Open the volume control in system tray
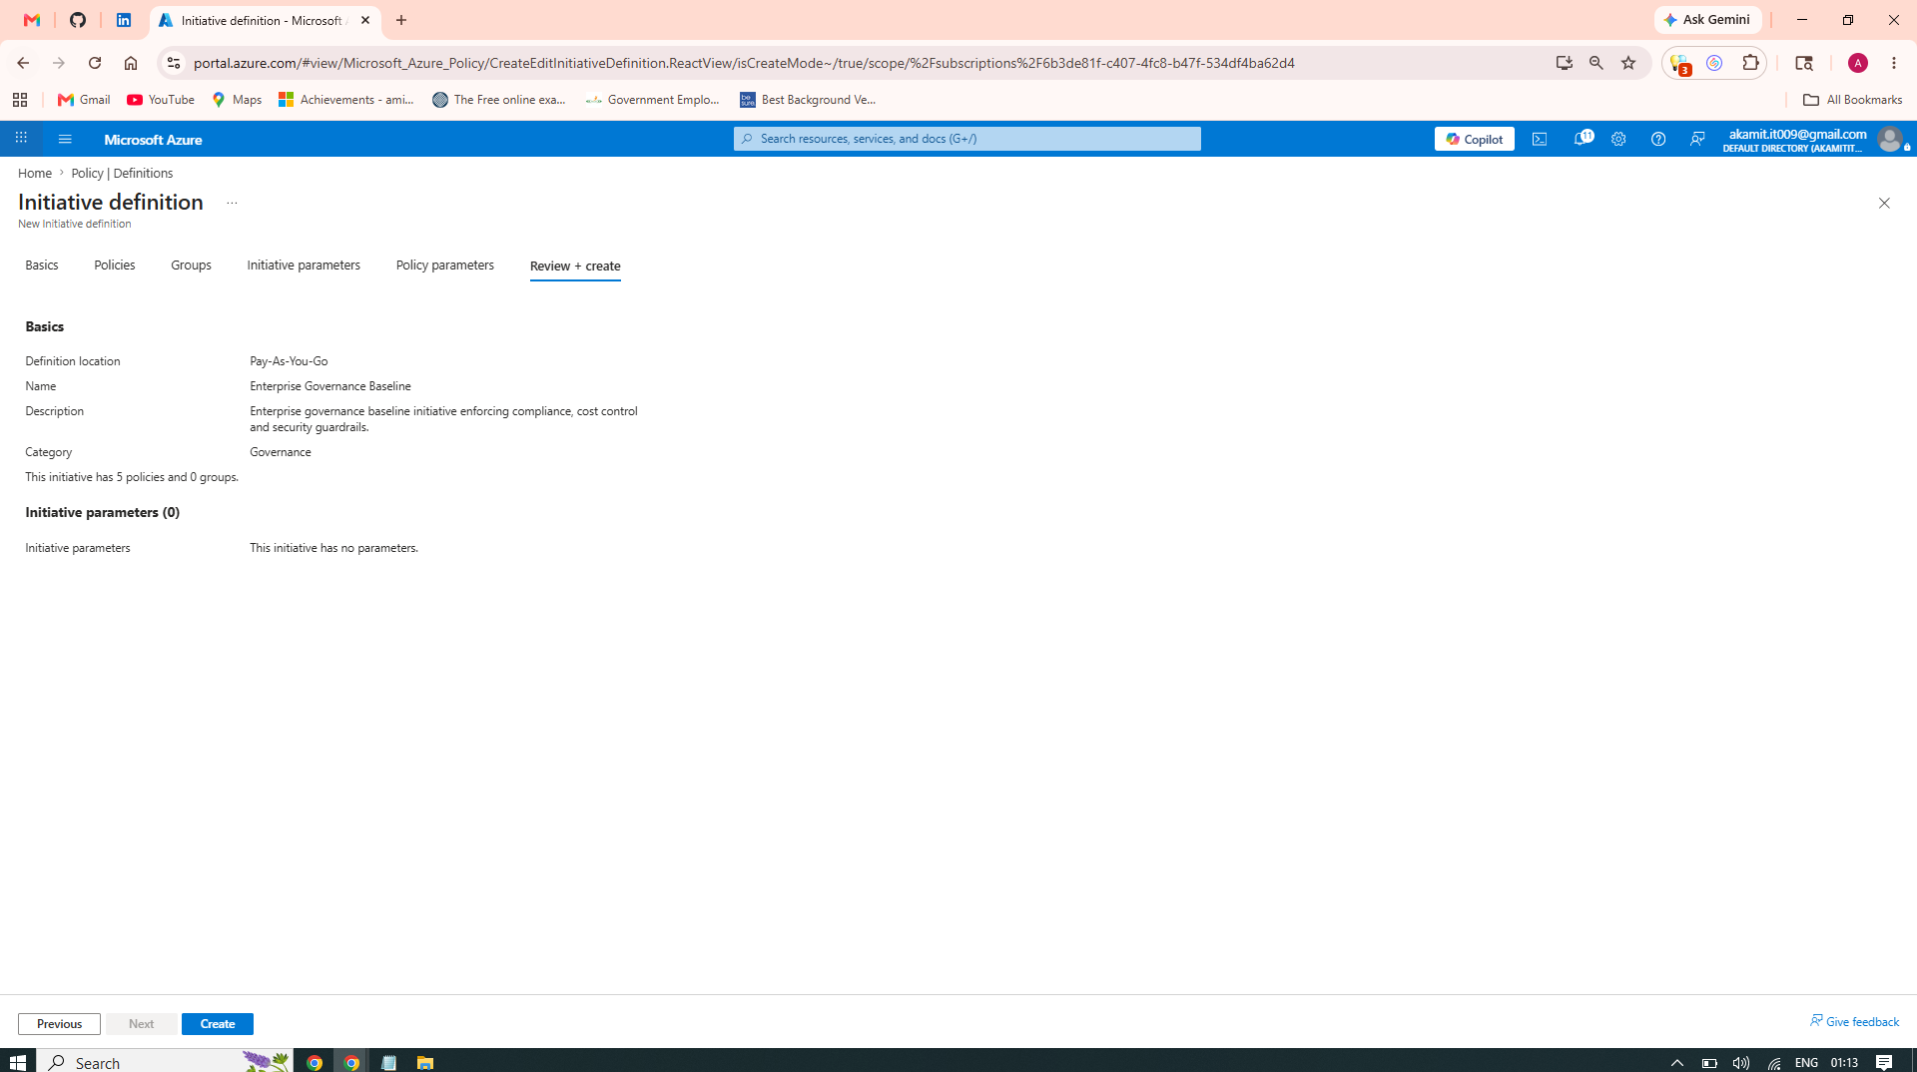 (x=1741, y=1063)
